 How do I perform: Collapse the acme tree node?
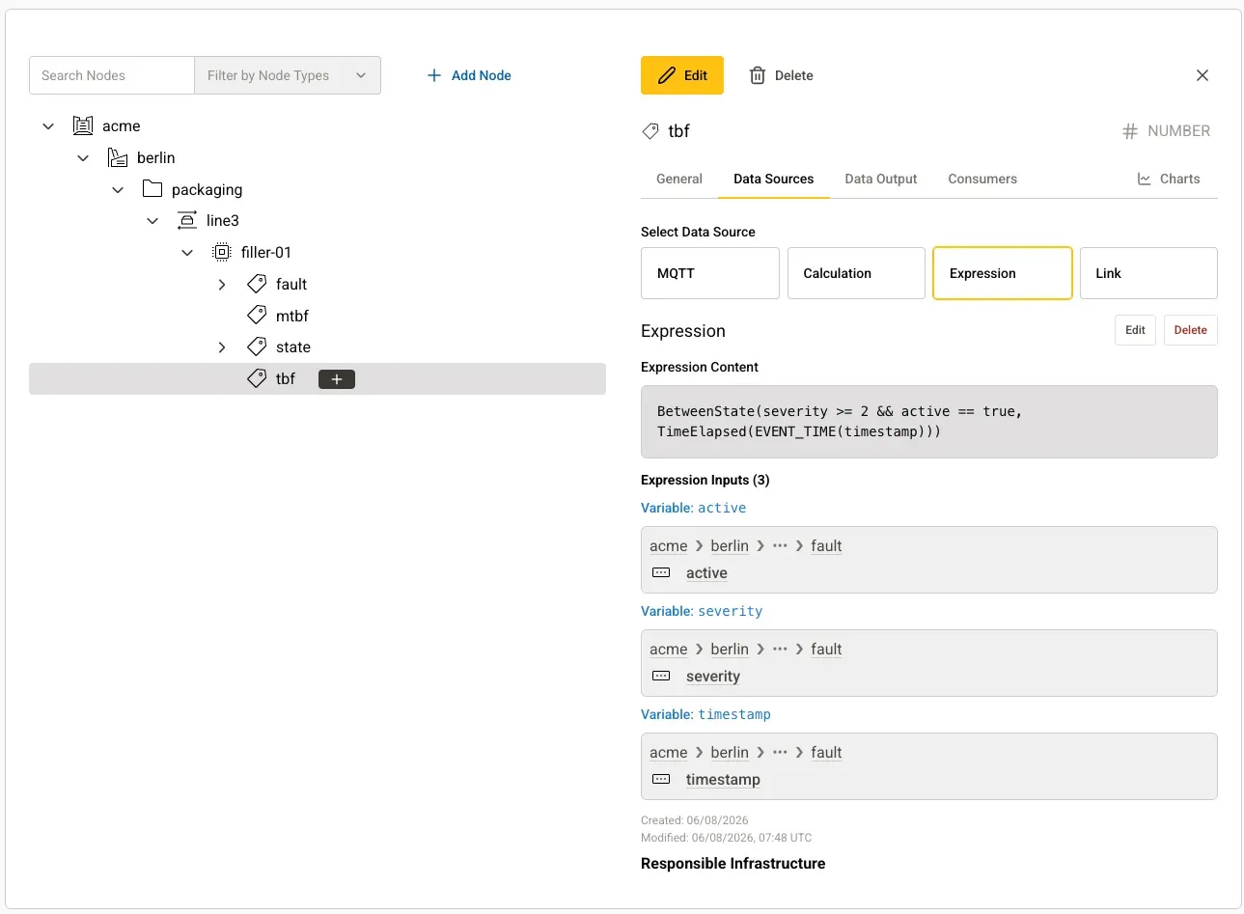click(48, 125)
